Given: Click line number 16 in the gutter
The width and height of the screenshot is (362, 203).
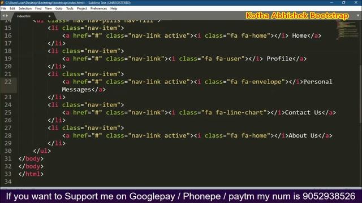Looking at the screenshot, I should click(8, 36).
